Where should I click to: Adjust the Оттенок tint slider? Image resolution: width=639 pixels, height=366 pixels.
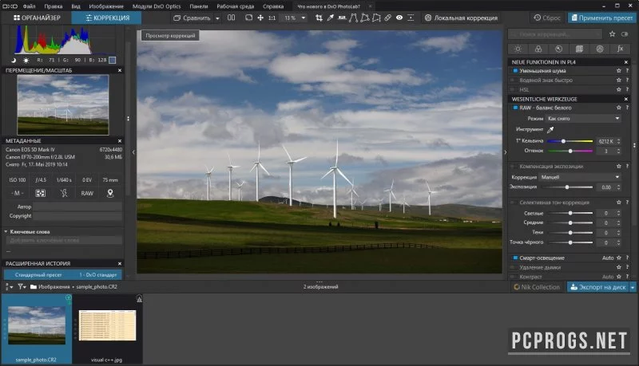pos(570,151)
